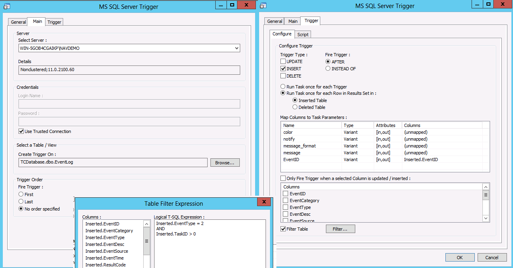The height and width of the screenshot is (268, 513).
Task: Click the Create Trigger On field
Action: pyautogui.click(x=113, y=162)
